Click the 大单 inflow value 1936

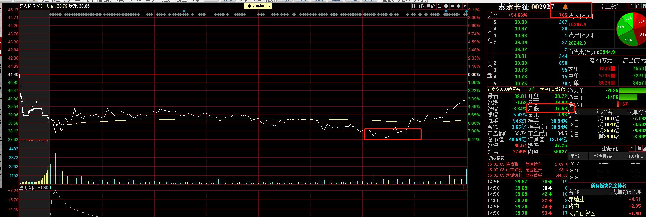[x=605, y=69]
